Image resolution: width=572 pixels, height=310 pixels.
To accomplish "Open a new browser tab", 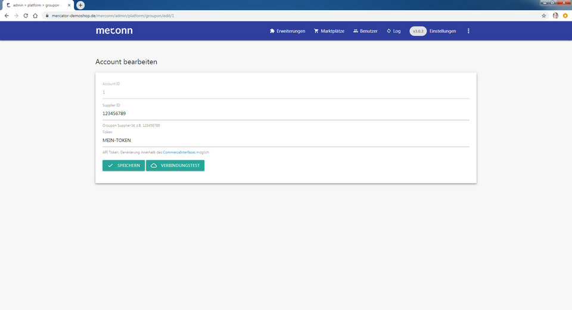I will (x=80, y=5).
